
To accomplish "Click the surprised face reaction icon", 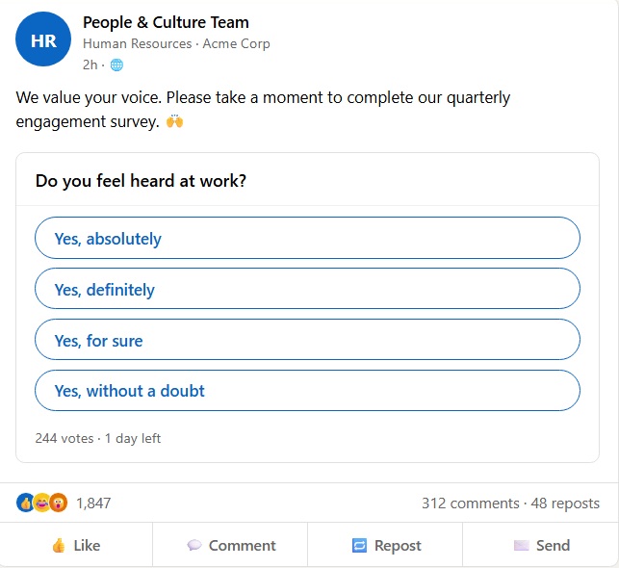I will click(x=58, y=503).
